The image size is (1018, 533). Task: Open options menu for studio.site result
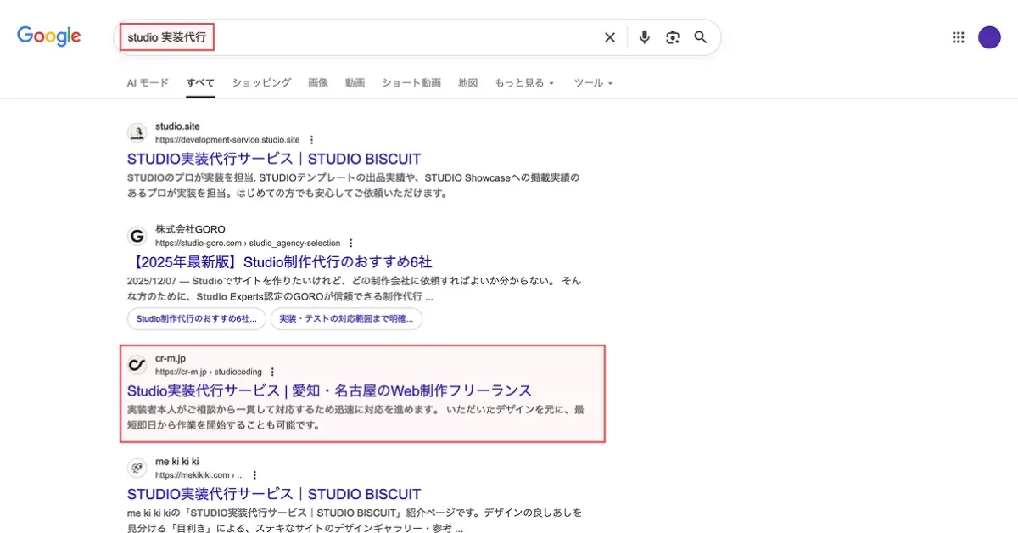[x=311, y=140]
